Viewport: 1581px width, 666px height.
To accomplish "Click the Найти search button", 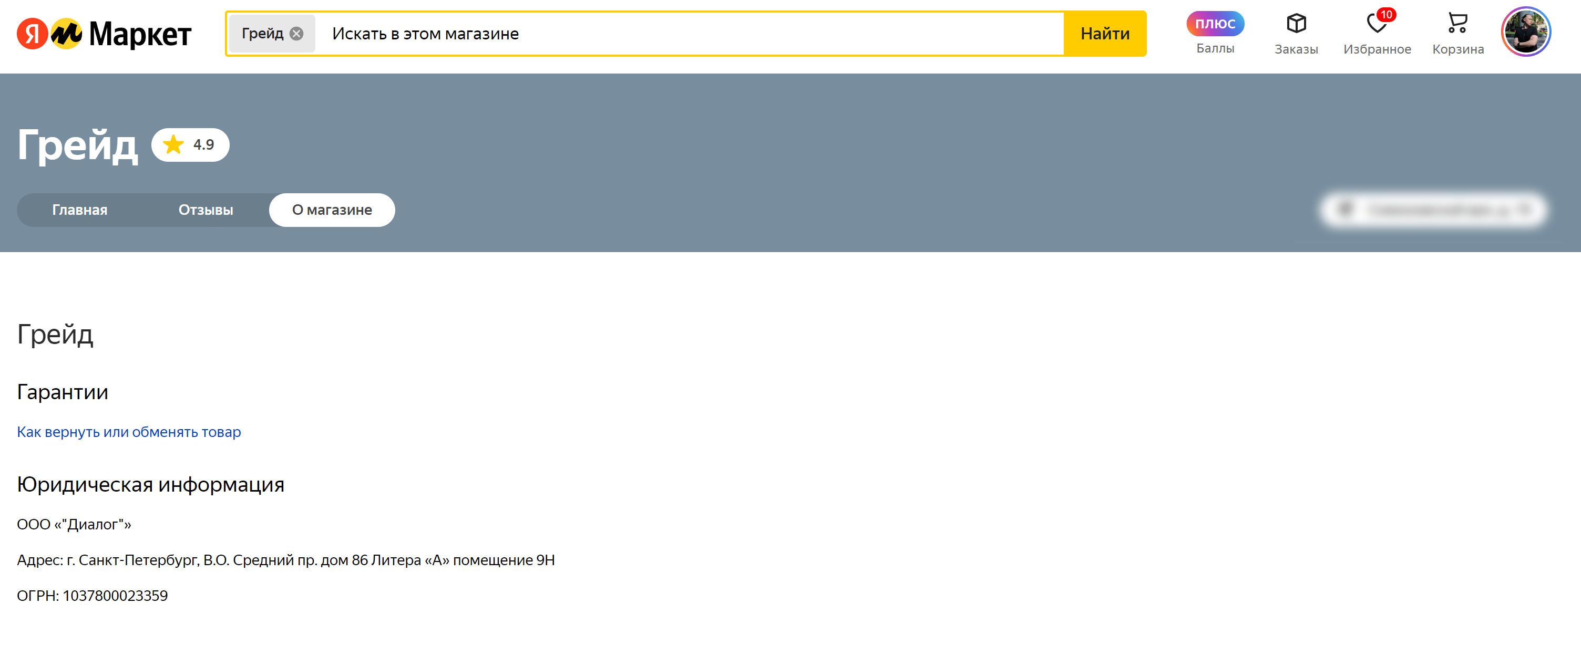I will pyautogui.click(x=1105, y=34).
